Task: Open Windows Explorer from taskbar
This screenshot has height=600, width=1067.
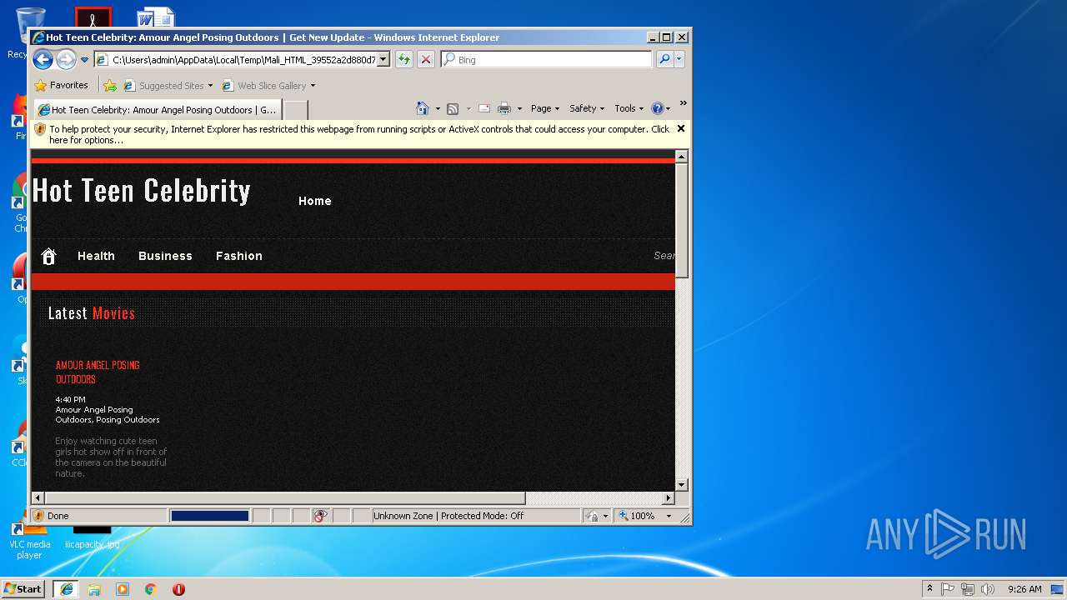Action: tap(94, 589)
